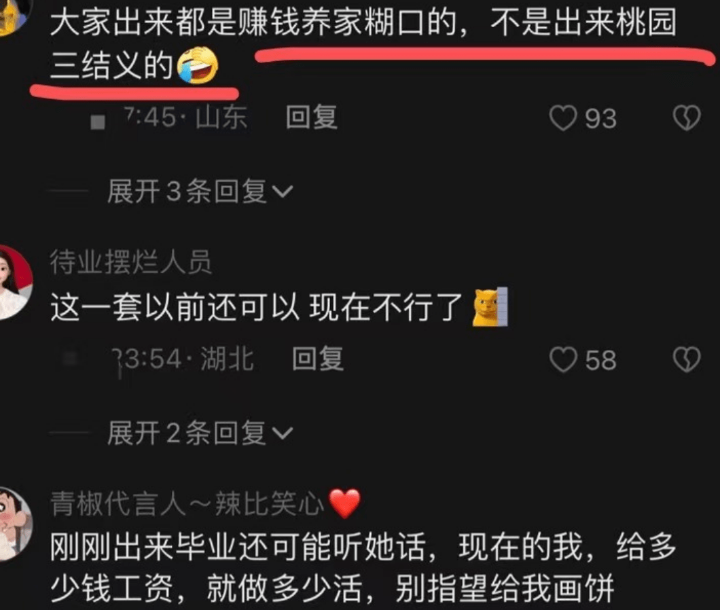Reply to the Shandong comment
This screenshot has height=610, width=720.
pyautogui.click(x=312, y=118)
